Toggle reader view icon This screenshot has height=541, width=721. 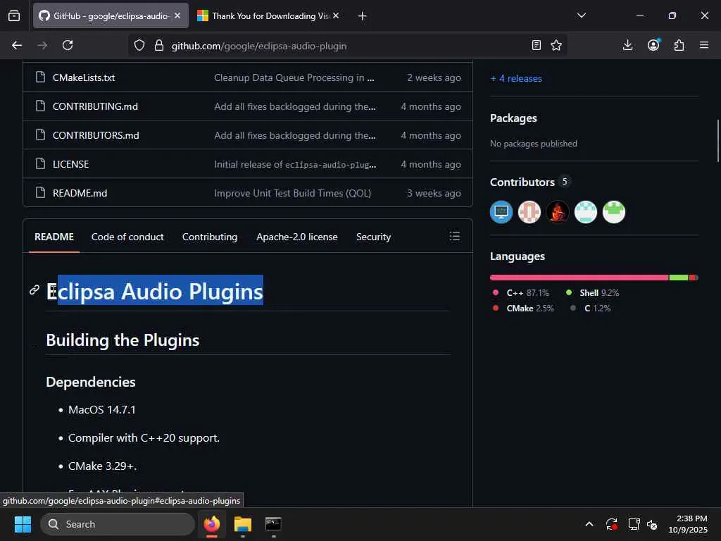point(536,45)
